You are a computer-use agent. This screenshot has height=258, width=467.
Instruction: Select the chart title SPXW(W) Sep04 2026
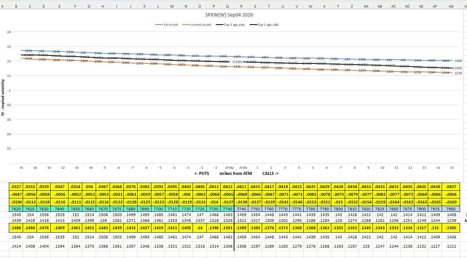[x=229, y=15]
